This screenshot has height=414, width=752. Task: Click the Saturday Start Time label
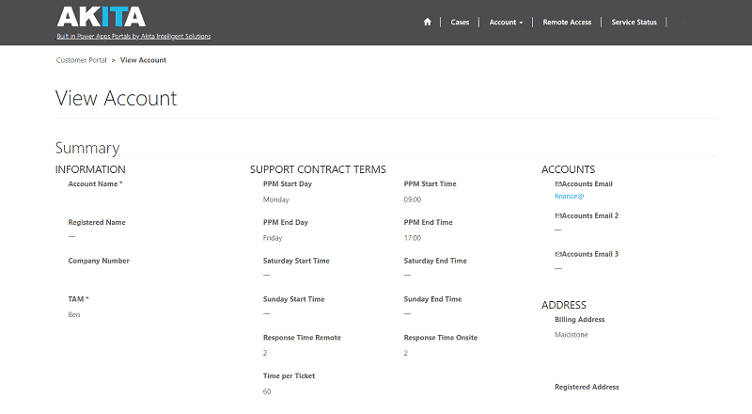[x=296, y=261]
